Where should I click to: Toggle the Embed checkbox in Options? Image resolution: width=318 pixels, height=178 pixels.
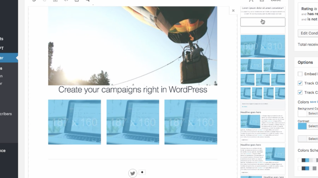click(300, 74)
